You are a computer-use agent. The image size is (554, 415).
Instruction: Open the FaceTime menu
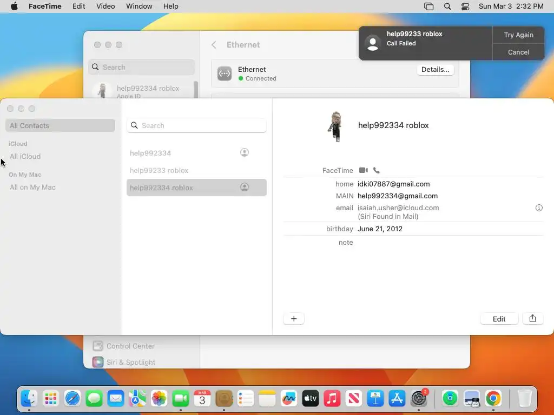click(45, 6)
